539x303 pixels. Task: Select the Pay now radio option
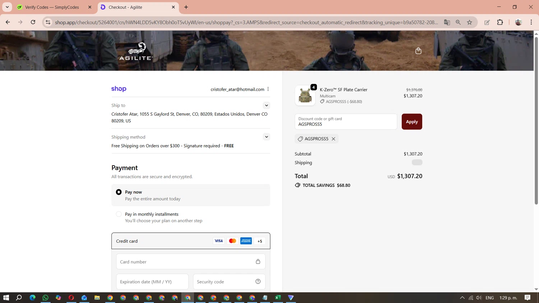pos(119,192)
